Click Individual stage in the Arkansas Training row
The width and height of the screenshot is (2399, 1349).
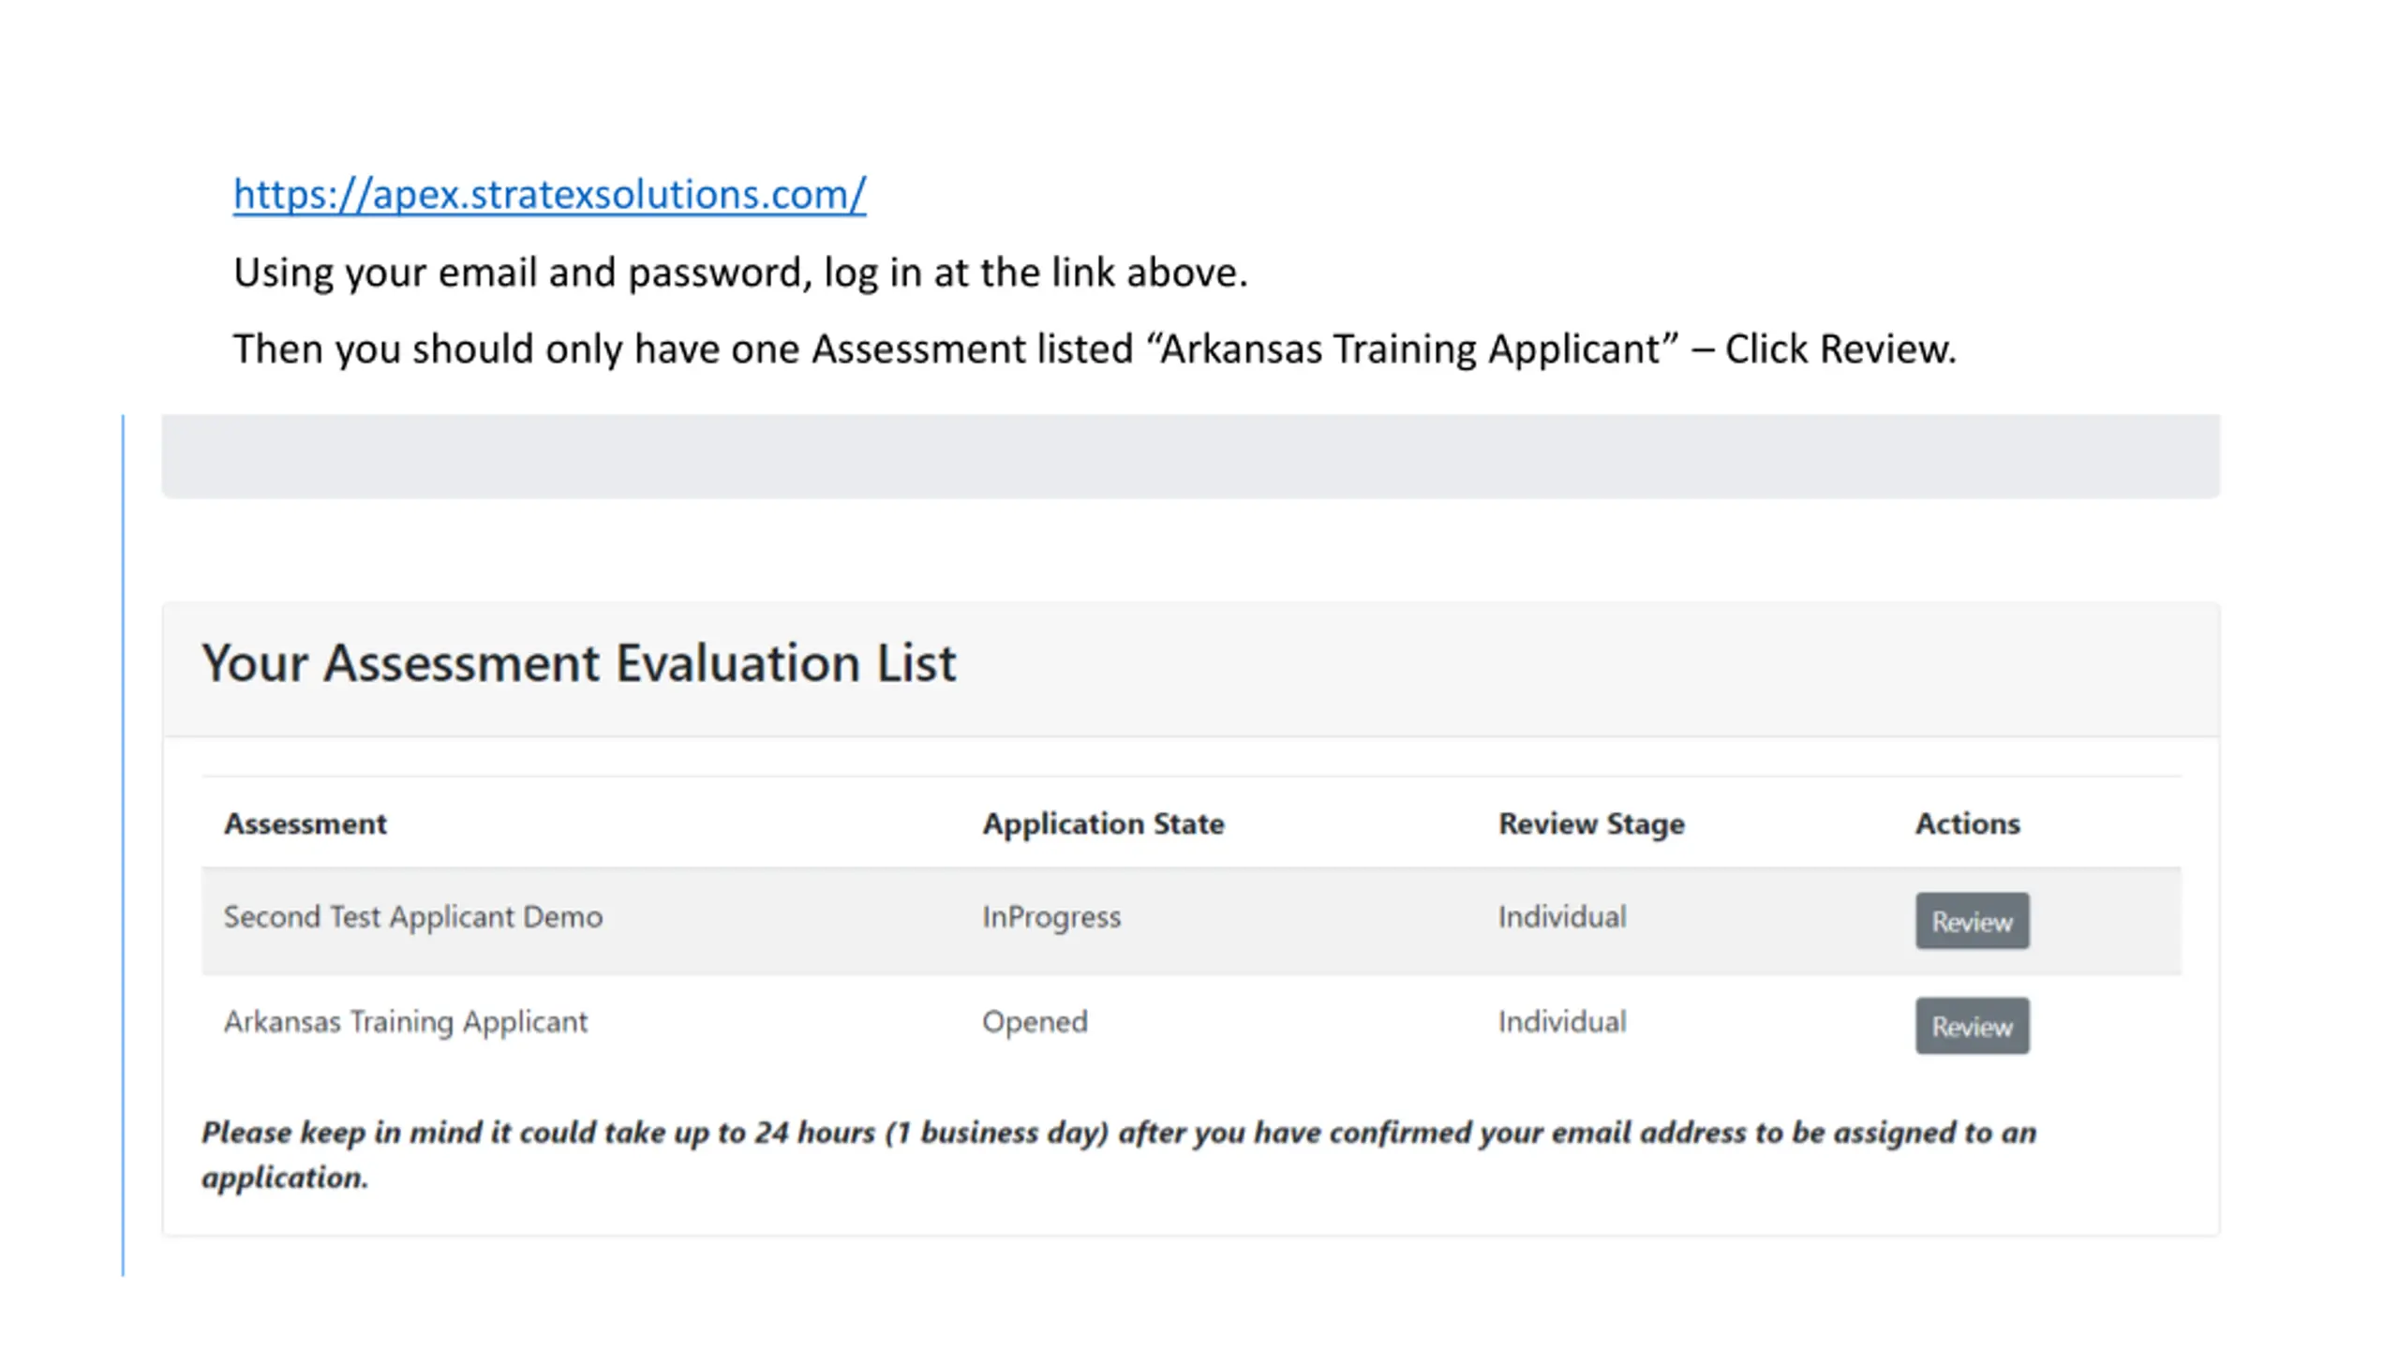coord(1561,1021)
